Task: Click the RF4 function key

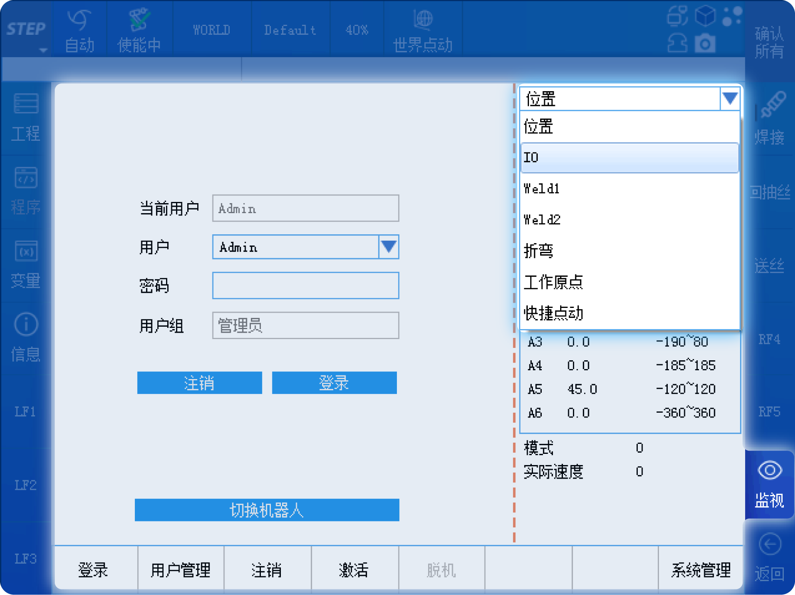Action: click(x=769, y=339)
